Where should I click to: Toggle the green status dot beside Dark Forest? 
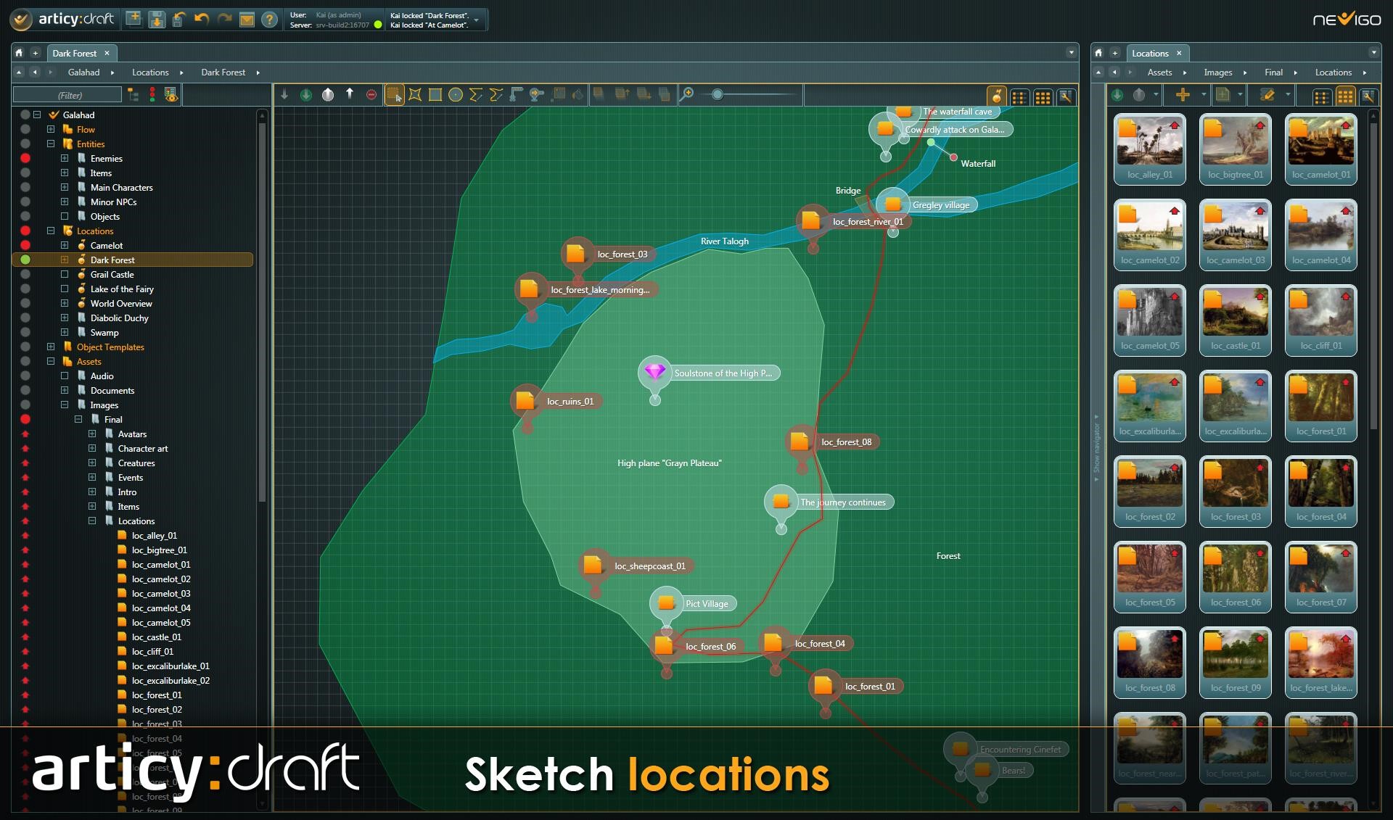point(25,260)
